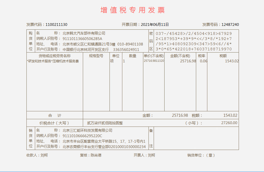Click buyer address 北京市顺义区仁和镇通路21号3幢
Screen dimensions: 264x172
pos(89,44)
